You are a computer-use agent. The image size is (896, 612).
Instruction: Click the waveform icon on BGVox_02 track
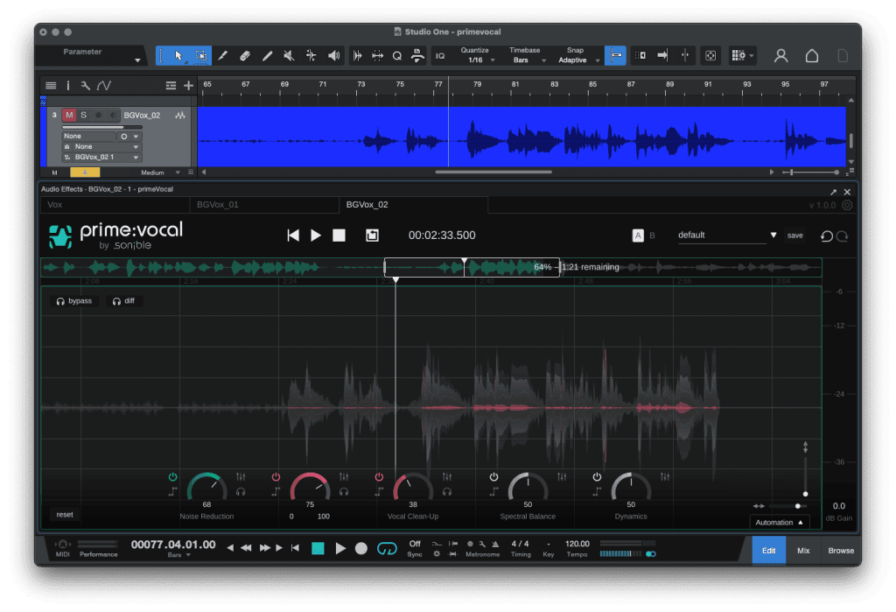pyautogui.click(x=180, y=116)
